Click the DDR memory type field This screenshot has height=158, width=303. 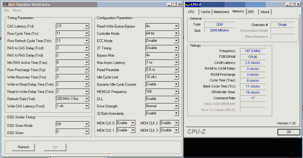[x=219, y=25]
